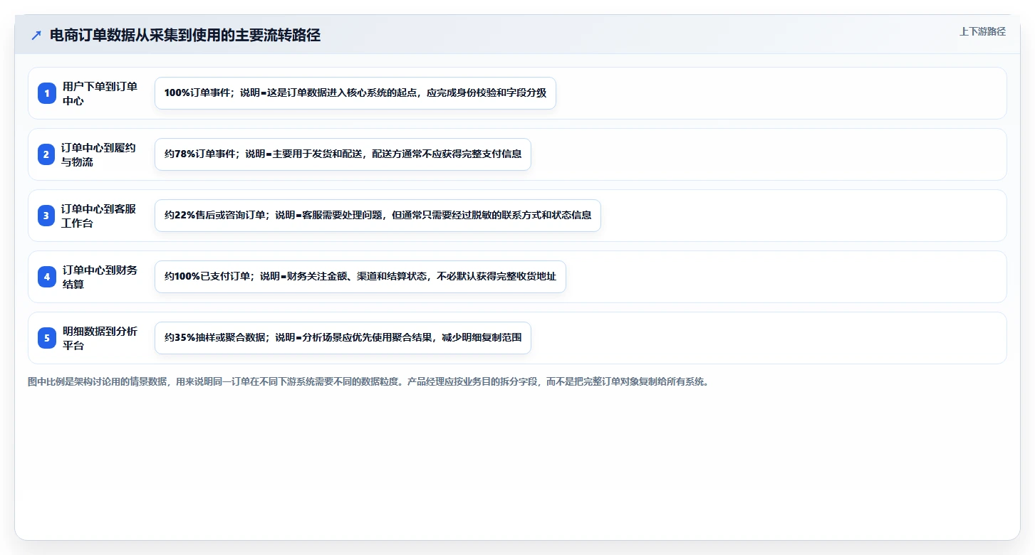The height and width of the screenshot is (555, 1035).
Task: Select step number badge 5
Action: click(x=47, y=338)
